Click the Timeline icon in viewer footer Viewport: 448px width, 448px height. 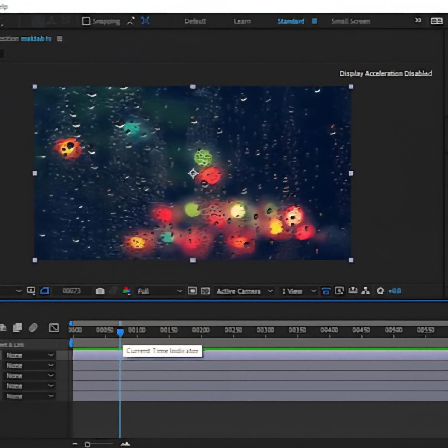click(353, 290)
